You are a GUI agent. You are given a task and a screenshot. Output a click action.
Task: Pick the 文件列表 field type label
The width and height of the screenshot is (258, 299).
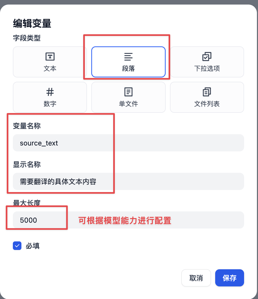tap(207, 104)
